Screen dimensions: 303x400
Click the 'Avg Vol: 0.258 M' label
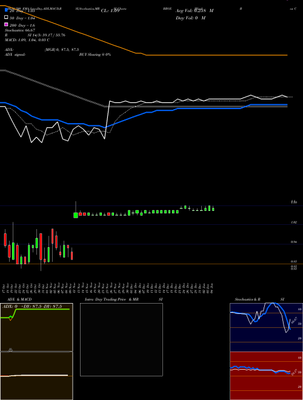pos(195,11)
